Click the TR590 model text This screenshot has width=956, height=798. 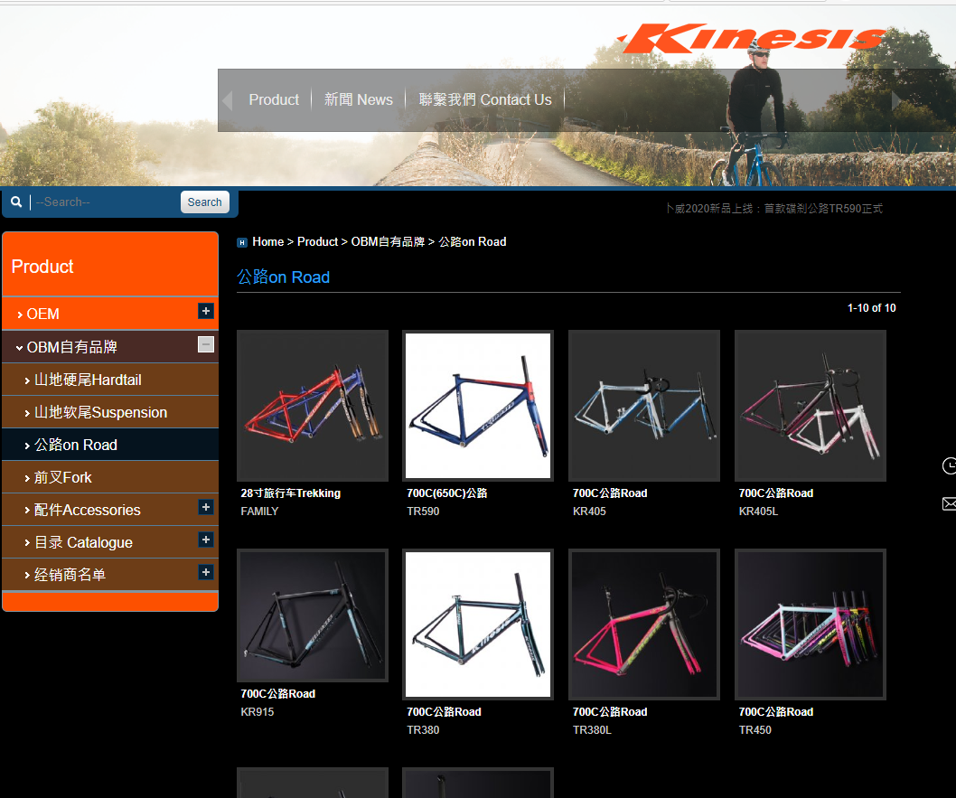pos(423,512)
